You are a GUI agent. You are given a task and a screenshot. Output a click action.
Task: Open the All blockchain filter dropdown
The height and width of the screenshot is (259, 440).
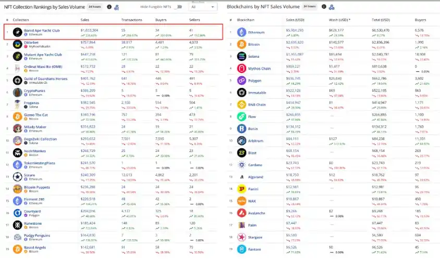click(203, 7)
